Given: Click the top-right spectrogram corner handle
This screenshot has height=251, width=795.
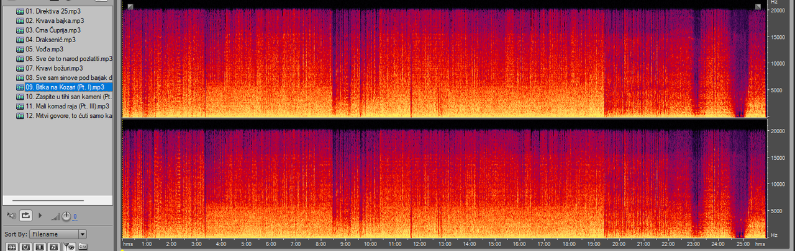Looking at the screenshot, I should click(x=758, y=7).
